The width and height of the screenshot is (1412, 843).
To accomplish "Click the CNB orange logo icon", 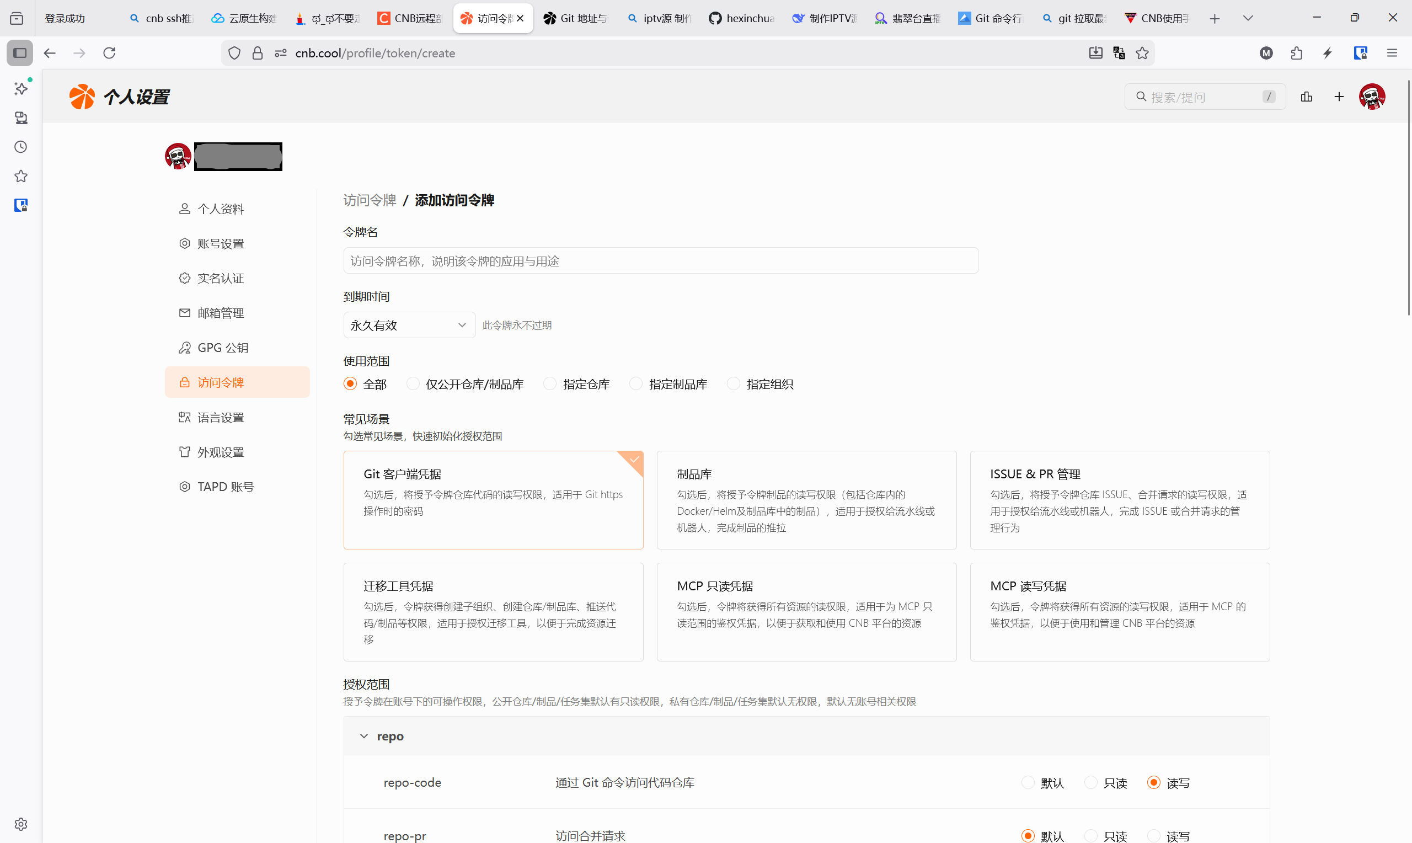I will tap(82, 97).
